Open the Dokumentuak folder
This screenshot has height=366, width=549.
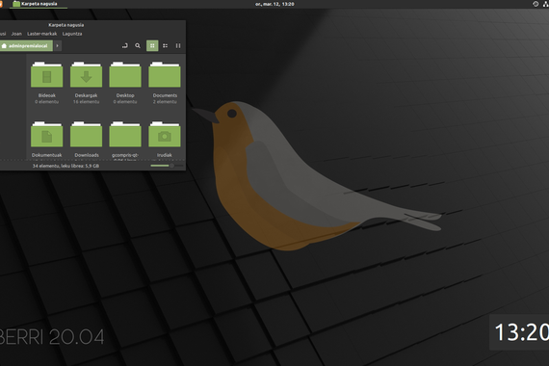point(46,135)
